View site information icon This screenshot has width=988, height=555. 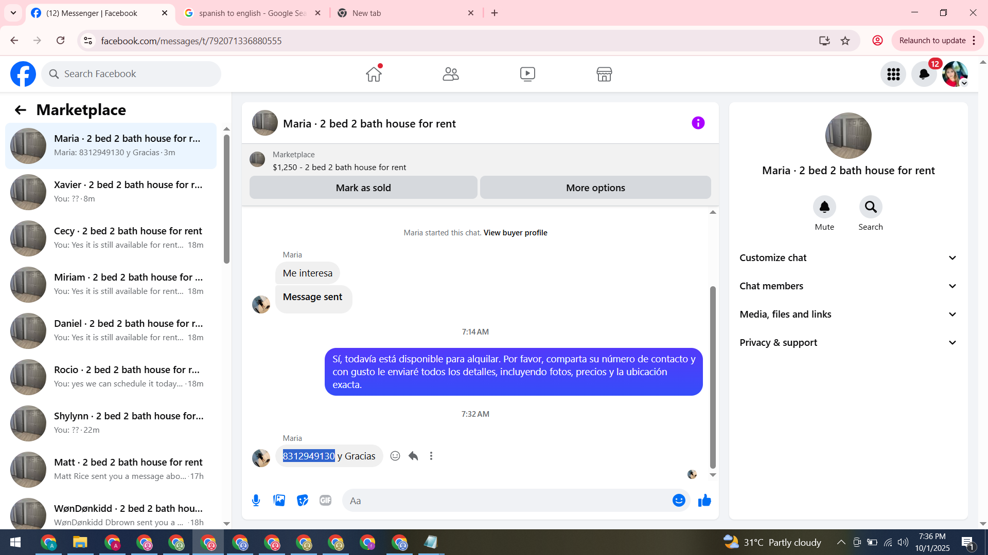[88, 41]
